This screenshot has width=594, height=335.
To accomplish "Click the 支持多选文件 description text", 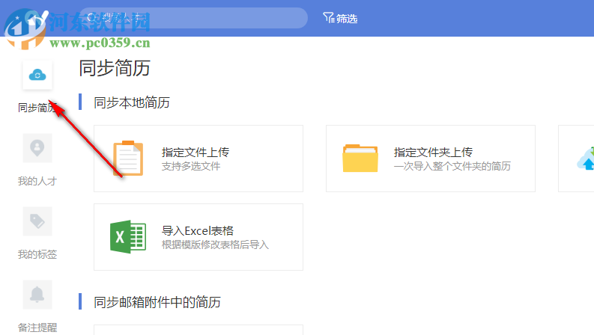I will click(191, 166).
